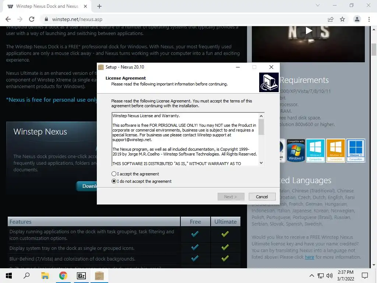Open the Windows Start menu

[9, 276]
